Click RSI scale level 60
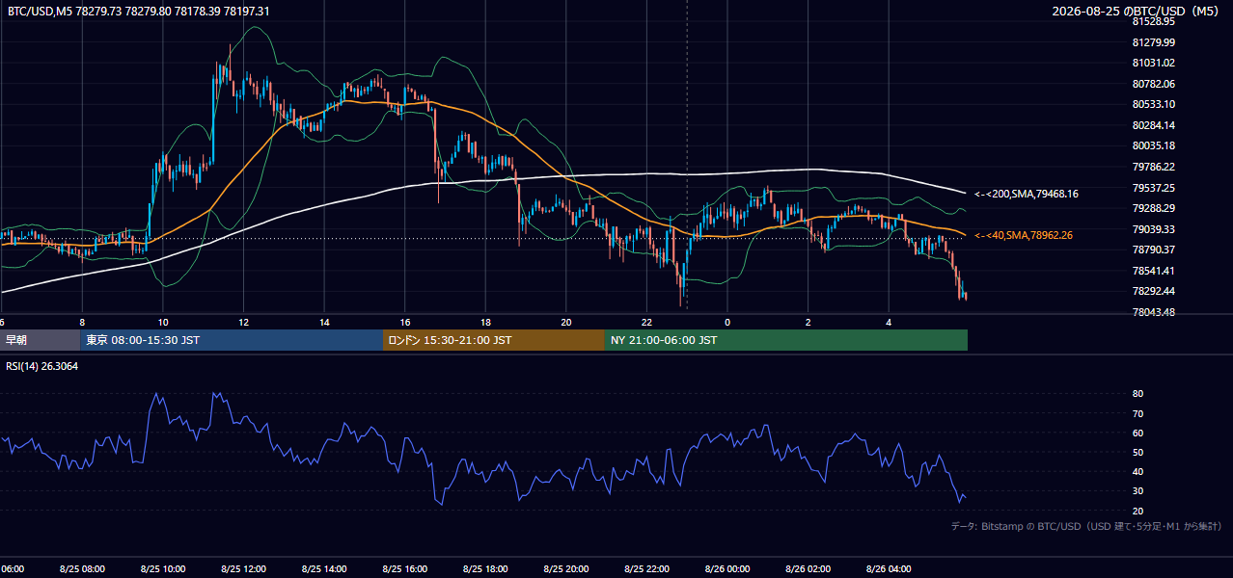 [x=1137, y=433]
